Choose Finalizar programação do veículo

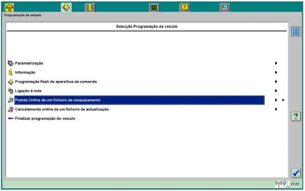pyautogui.click(x=45, y=118)
